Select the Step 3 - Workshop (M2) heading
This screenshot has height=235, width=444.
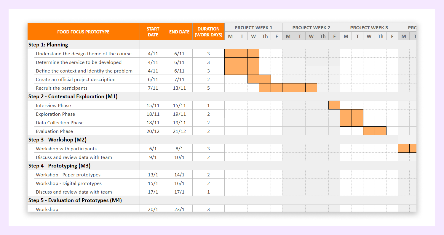coord(58,140)
